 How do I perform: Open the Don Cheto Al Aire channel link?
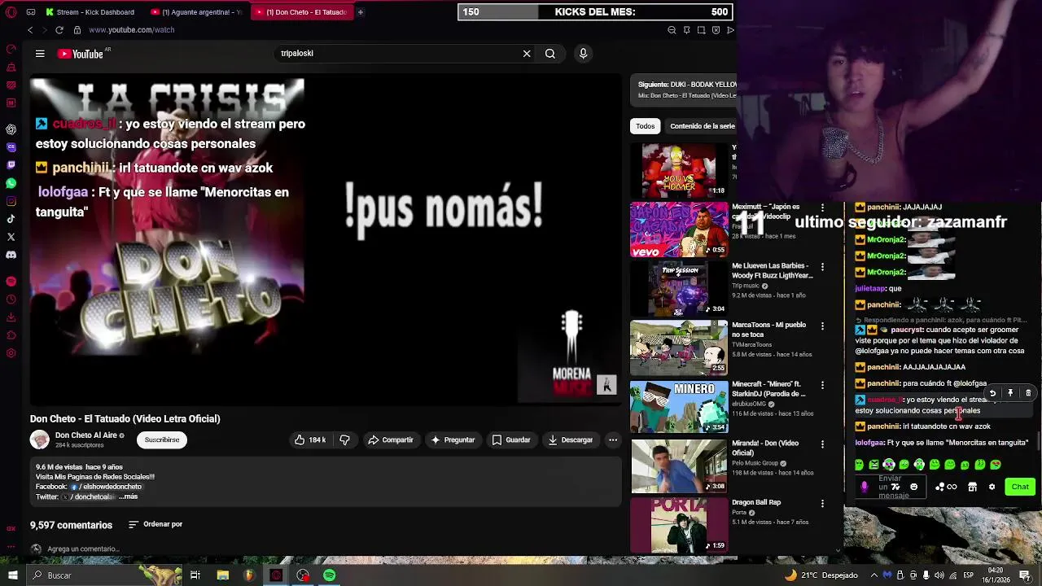86,435
